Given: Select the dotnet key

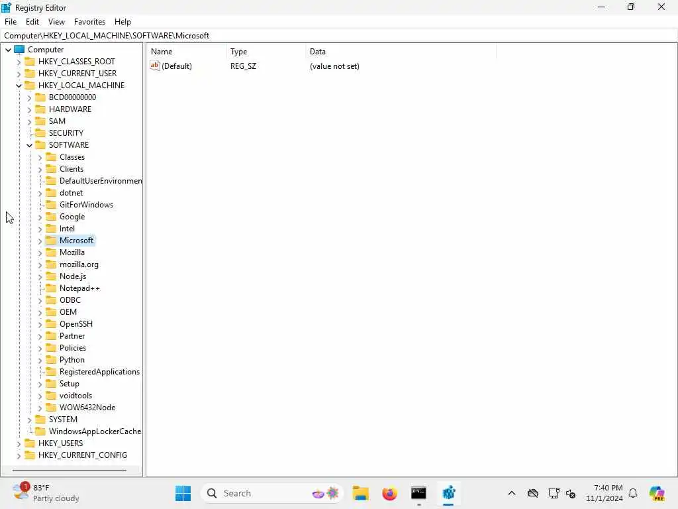Looking at the screenshot, I should [x=71, y=193].
